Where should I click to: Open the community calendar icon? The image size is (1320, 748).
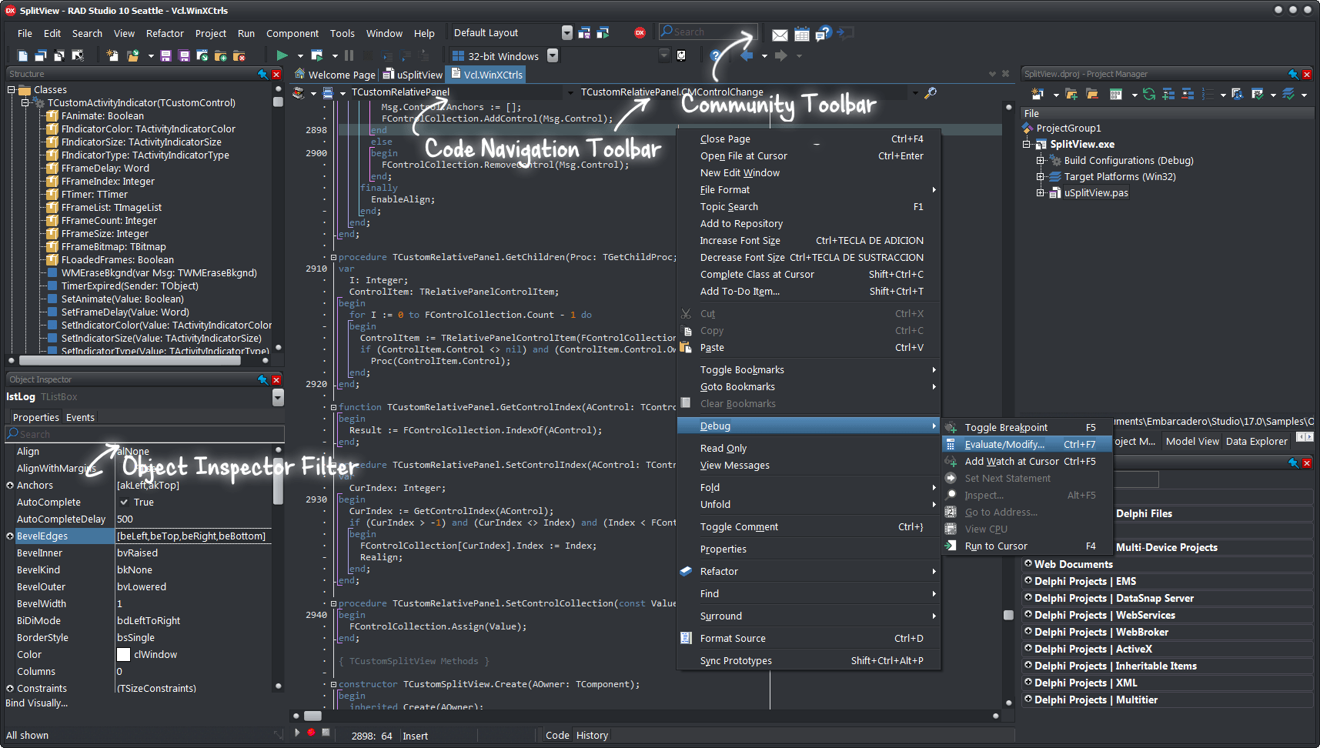[x=801, y=35]
